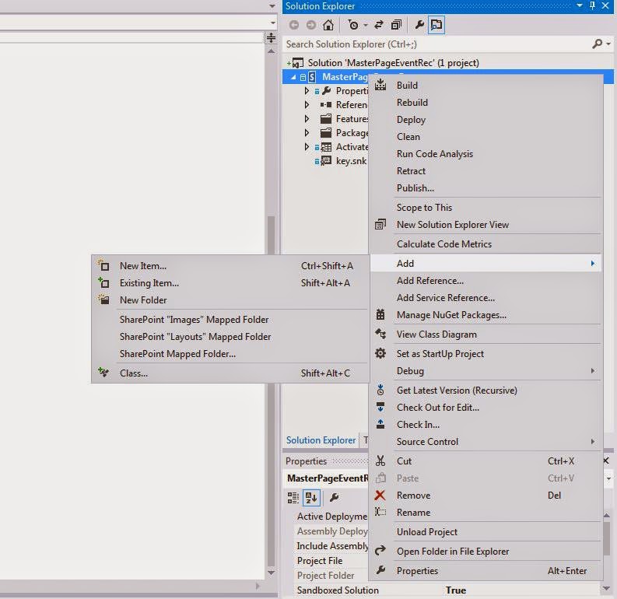
Task: Click the search magnifier icon in Solution Explorer
Action: [597, 44]
